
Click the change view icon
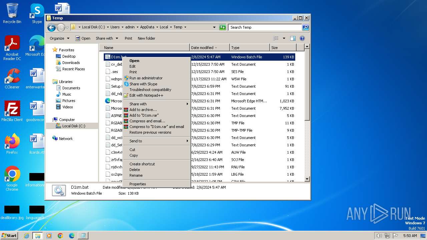tap(276, 38)
